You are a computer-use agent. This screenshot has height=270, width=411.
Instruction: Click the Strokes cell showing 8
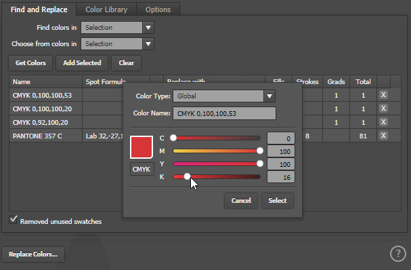[x=312, y=136]
